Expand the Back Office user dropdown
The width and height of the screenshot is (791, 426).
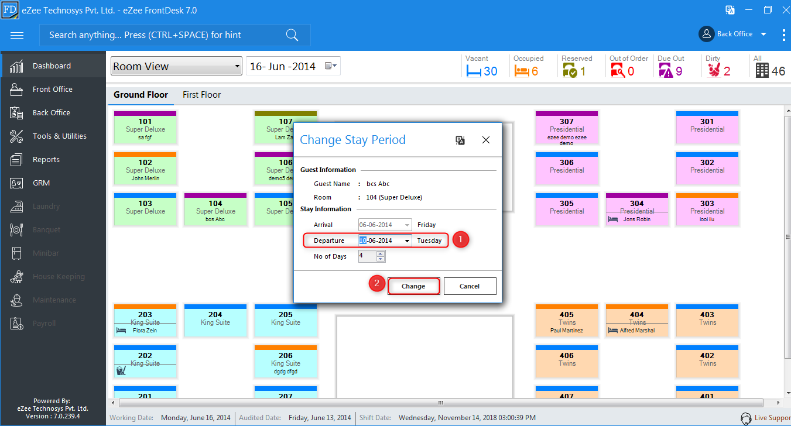763,35
